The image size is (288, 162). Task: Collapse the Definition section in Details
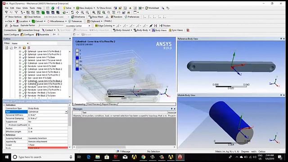(4, 105)
